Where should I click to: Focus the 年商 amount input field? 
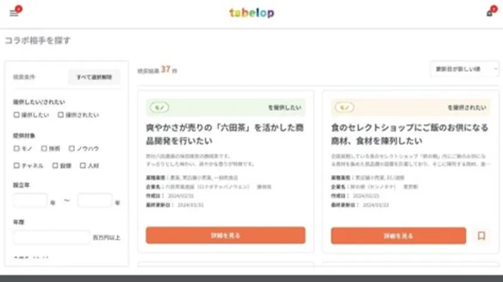[x=51, y=237]
